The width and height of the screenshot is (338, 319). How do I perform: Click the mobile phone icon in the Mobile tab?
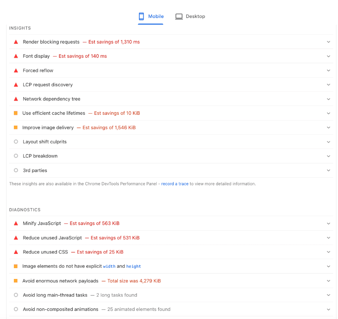(141, 16)
